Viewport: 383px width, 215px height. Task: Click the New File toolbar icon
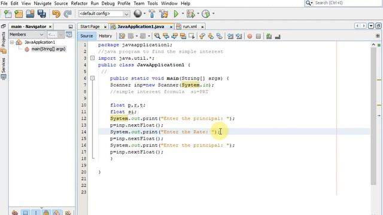(x=8, y=14)
